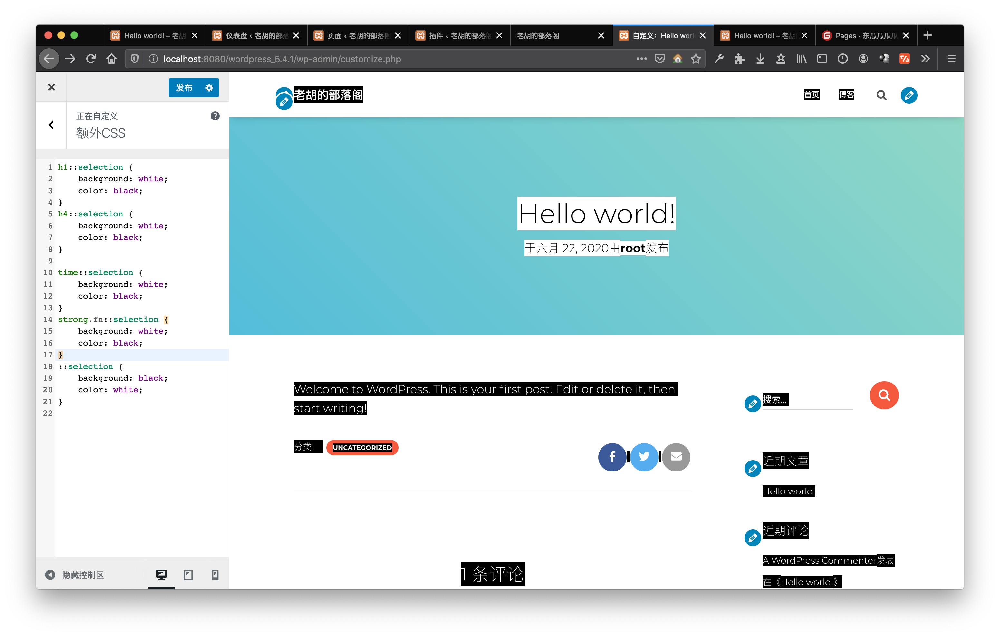The height and width of the screenshot is (637, 1000).
Task: Switch to Pages 东瓜瓜瓜瓜 tab
Action: (866, 36)
